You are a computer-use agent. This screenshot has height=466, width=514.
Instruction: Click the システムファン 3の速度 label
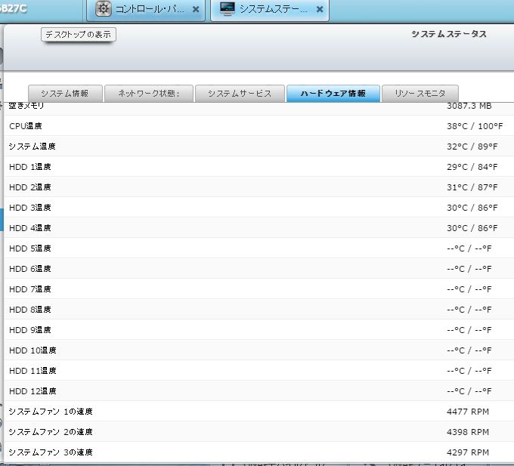coord(51,452)
